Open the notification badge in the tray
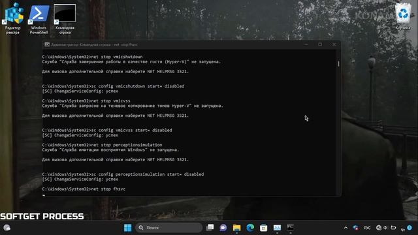418x235 pixels. point(410,228)
